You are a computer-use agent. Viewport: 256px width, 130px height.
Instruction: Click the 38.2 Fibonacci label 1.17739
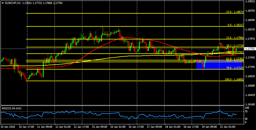coord(235,46)
